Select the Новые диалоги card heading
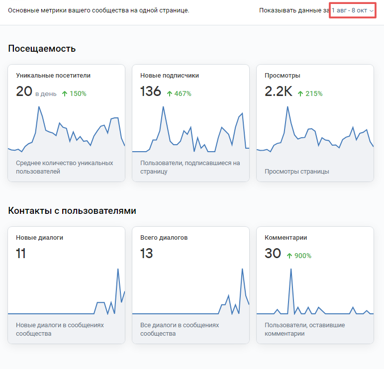The height and width of the screenshot is (369, 384). [39, 238]
